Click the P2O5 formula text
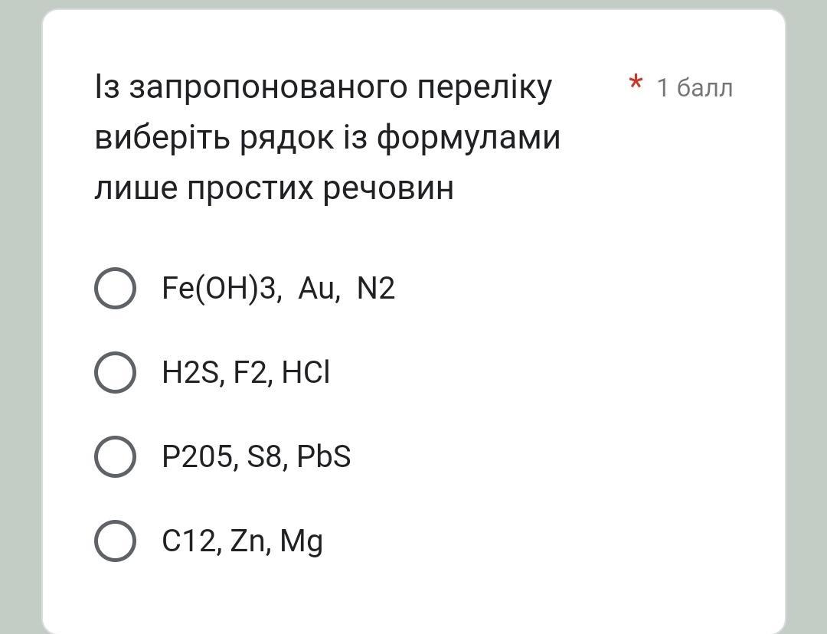 (x=198, y=457)
